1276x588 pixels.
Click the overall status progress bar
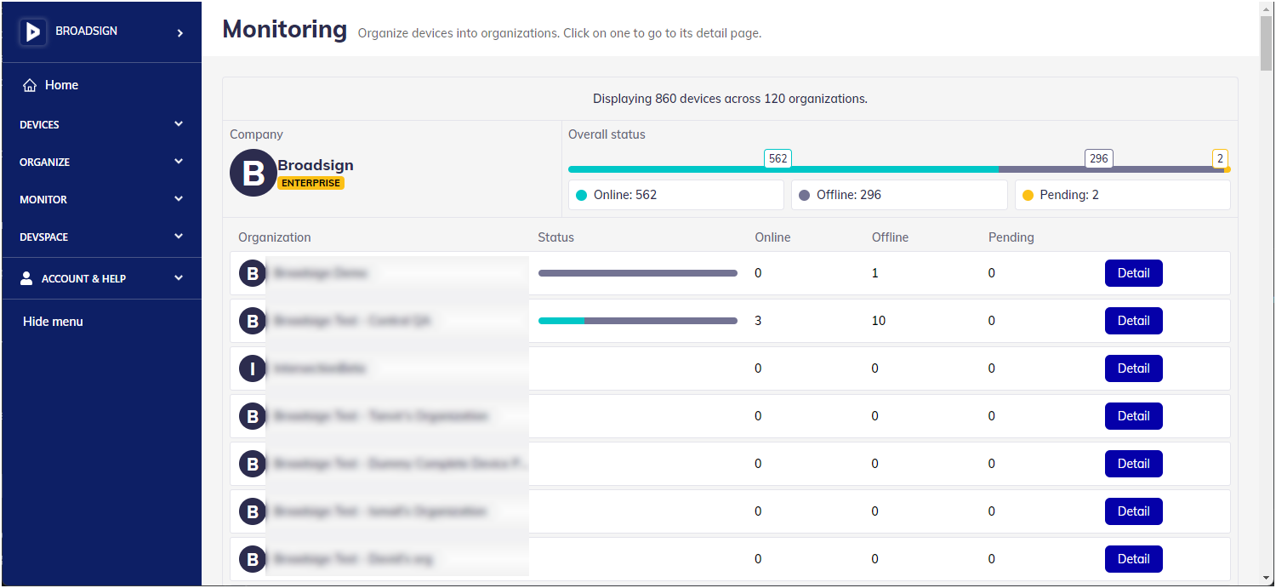pyautogui.click(x=898, y=169)
